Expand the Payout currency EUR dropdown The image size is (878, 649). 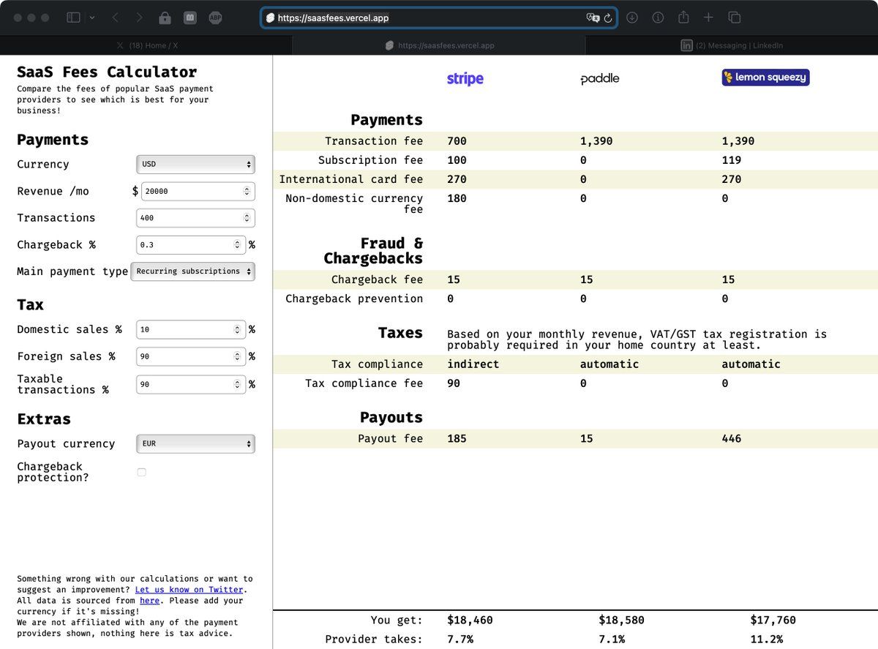[x=195, y=444]
